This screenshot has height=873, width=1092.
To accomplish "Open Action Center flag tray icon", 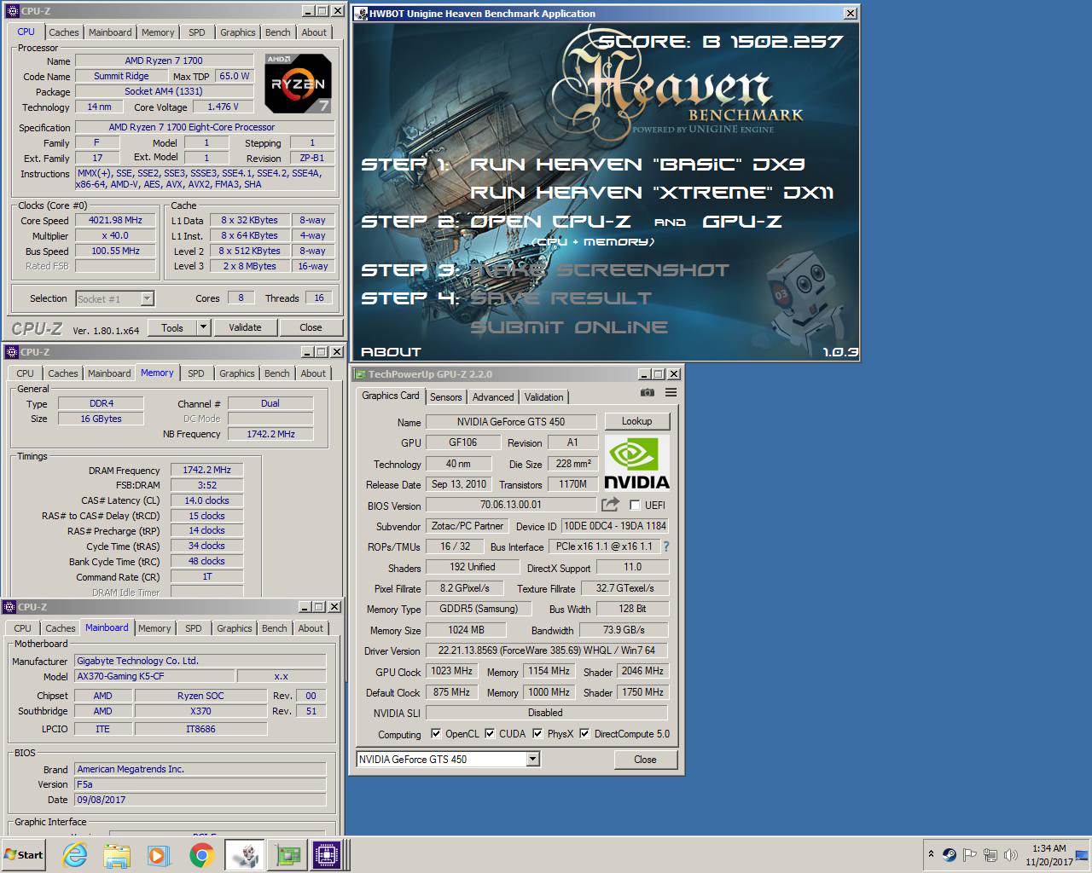I will 969,854.
